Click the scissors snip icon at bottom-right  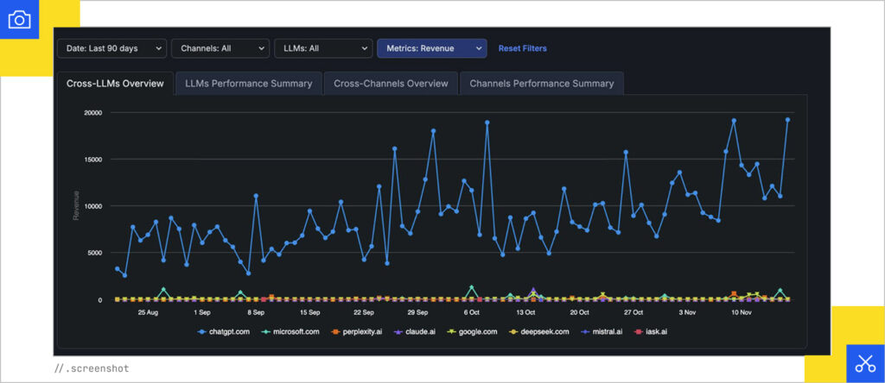pyautogui.click(x=864, y=363)
